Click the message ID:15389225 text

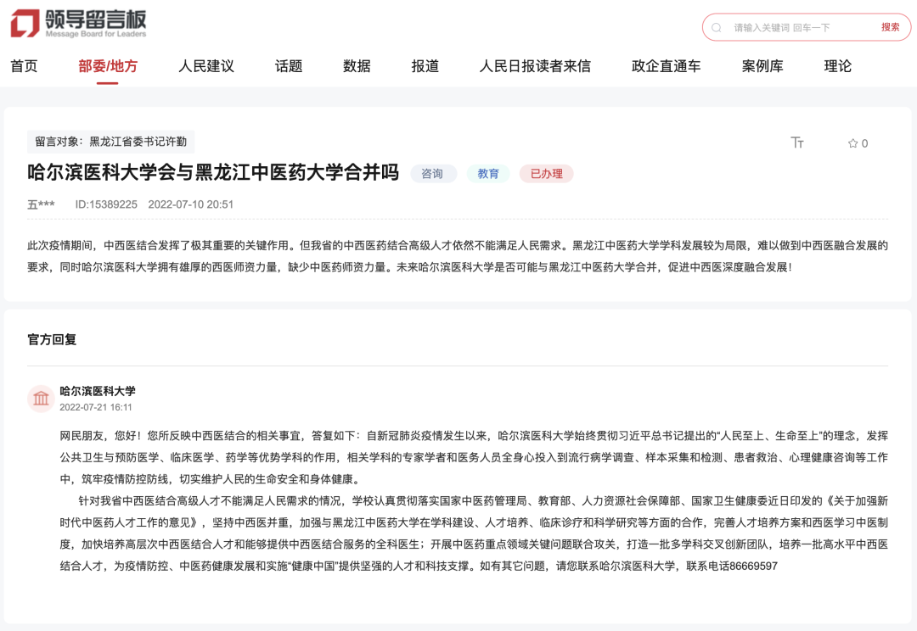point(106,204)
